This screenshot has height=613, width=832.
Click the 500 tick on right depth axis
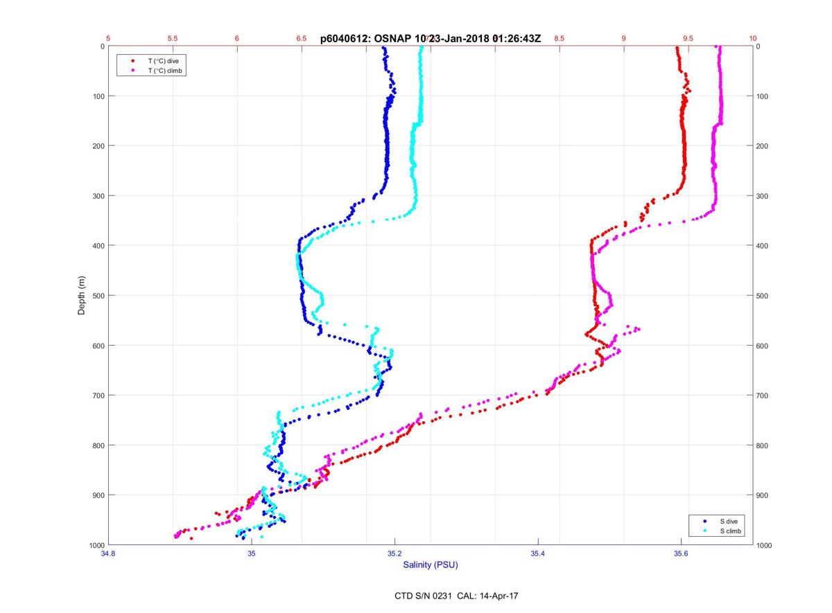click(x=763, y=296)
